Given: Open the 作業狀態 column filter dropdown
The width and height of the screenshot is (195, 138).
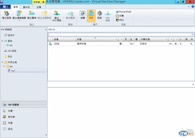Looking at the screenshot, I should (x=166, y=39).
